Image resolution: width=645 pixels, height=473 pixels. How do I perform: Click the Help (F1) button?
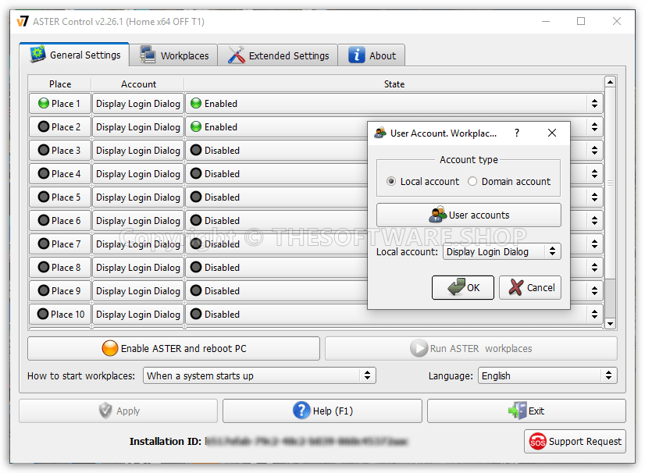(x=322, y=411)
